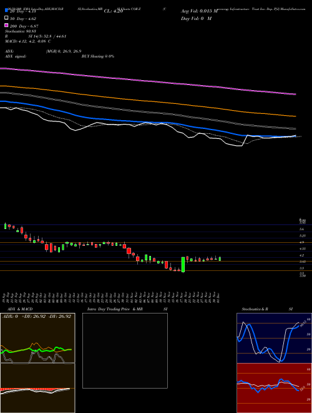The width and height of the screenshot is (312, 413).
Task: Click the 4.2 price axis label
Action: pos(302,255)
